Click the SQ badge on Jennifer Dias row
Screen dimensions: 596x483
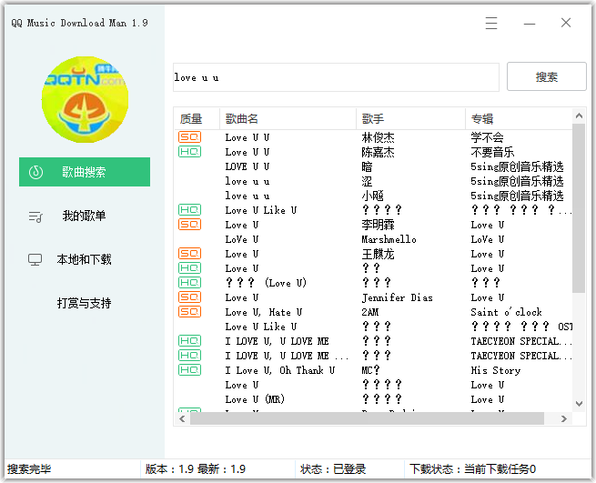coord(189,297)
